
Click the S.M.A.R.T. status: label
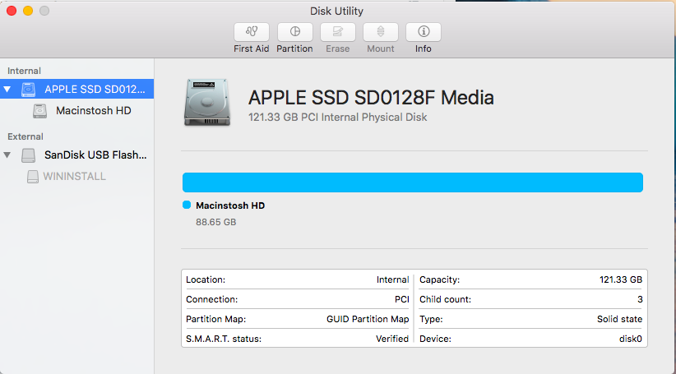224,339
